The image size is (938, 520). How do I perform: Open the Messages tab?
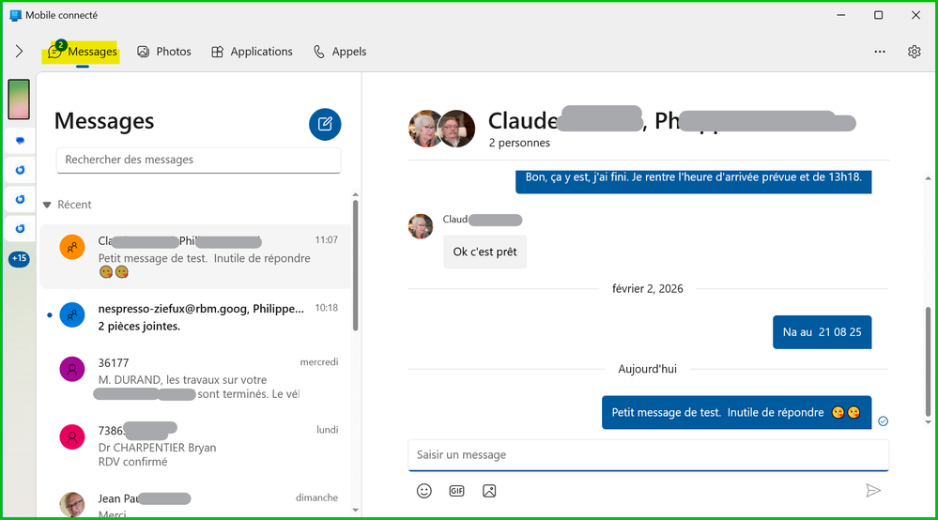pyautogui.click(x=83, y=52)
